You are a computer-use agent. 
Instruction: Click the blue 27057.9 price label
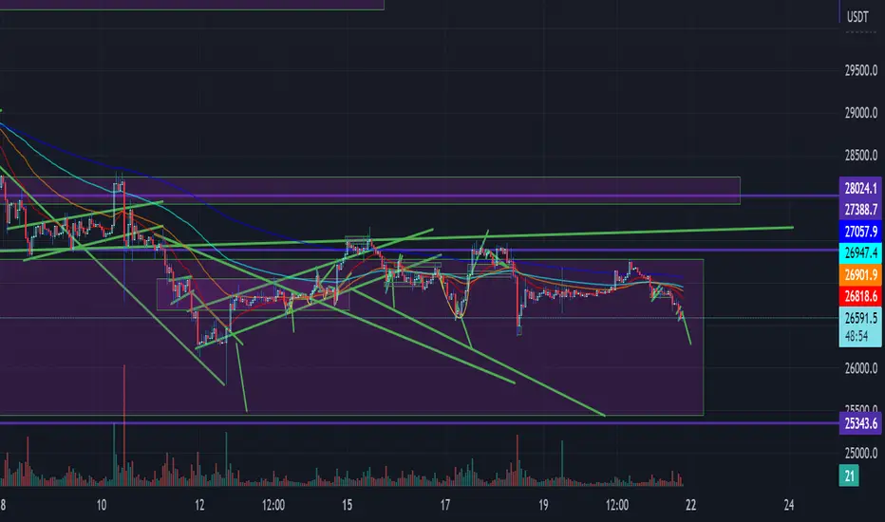[x=860, y=232]
